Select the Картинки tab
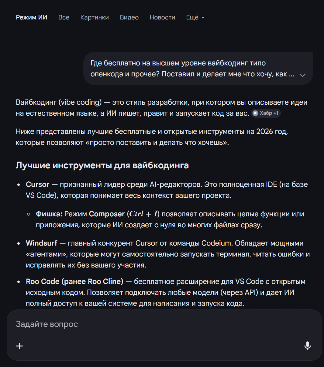This screenshot has height=367, width=324. (95, 18)
